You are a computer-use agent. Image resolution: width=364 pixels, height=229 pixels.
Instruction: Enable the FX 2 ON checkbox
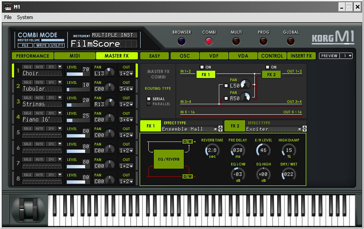point(268,67)
